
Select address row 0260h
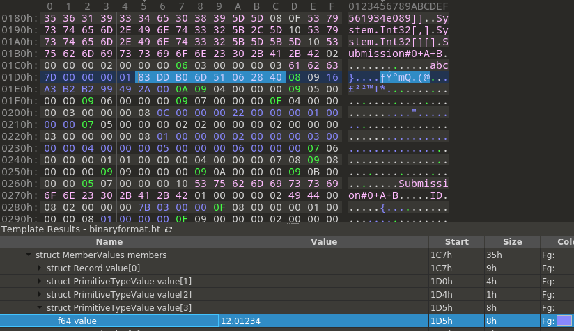pos(19,184)
